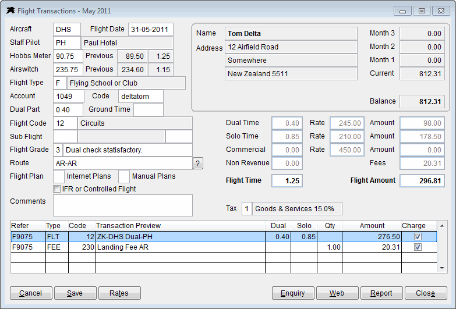Image resolution: width=456 pixels, height=309 pixels.
Task: Click the Hobbs Meter field 90.75
Action: pos(68,56)
